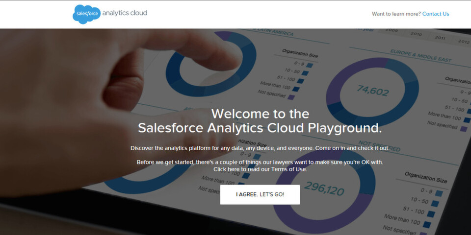Open the Contact Us link
The width and height of the screenshot is (471, 235).
[436, 14]
